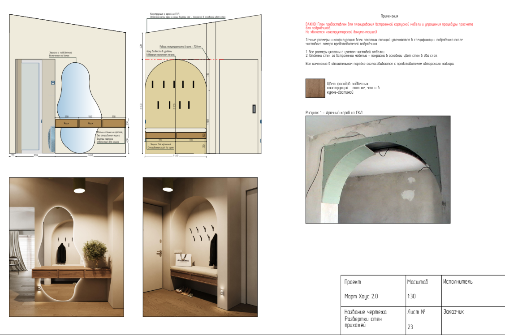Click the first "Ящик" drawer under the mirror
Image resolution: width=505 pixels, height=336 pixels.
(67, 123)
